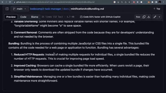The width and height of the screenshot is (166, 93).
Task: Edit this file with the pencil icon
Action: click(155, 17)
